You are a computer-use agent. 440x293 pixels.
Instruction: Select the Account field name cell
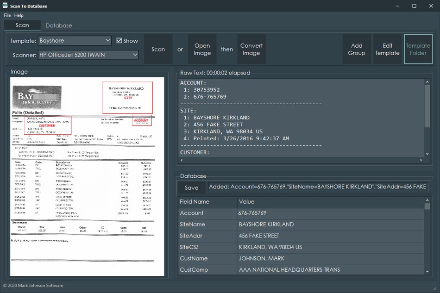[x=207, y=213]
